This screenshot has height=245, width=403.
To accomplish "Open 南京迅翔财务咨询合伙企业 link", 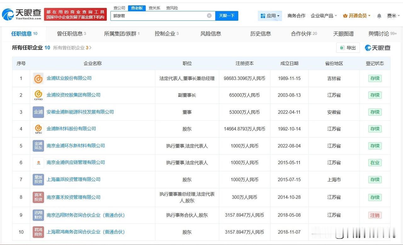I will click(x=86, y=215).
